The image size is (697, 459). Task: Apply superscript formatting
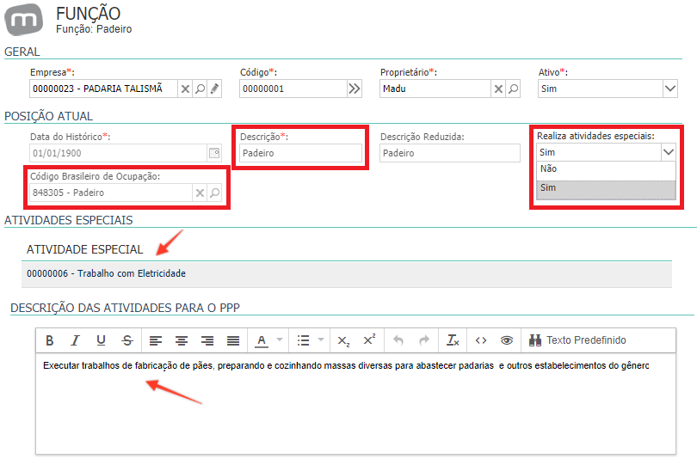(369, 340)
